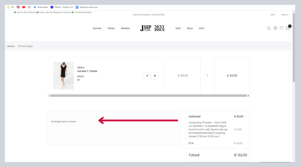
Task: Click the quantity value 1
Action: click(x=207, y=75)
